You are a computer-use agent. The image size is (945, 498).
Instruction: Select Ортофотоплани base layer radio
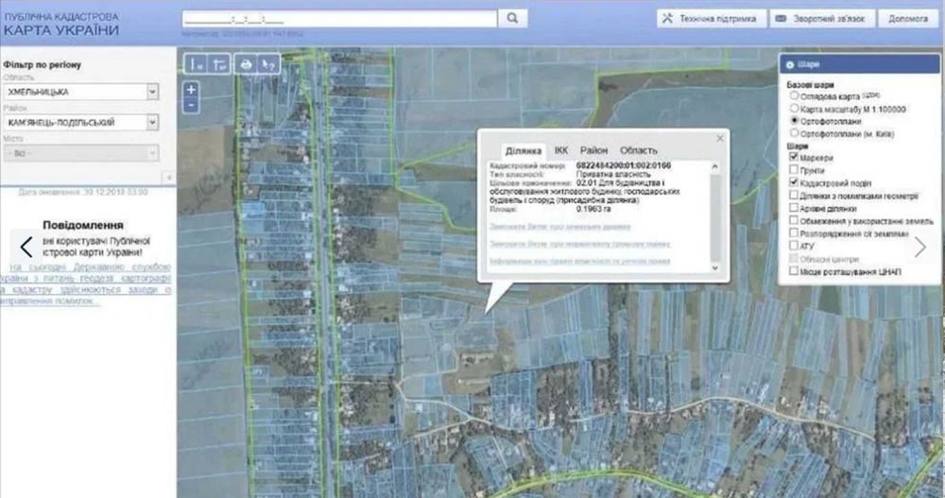click(x=795, y=121)
